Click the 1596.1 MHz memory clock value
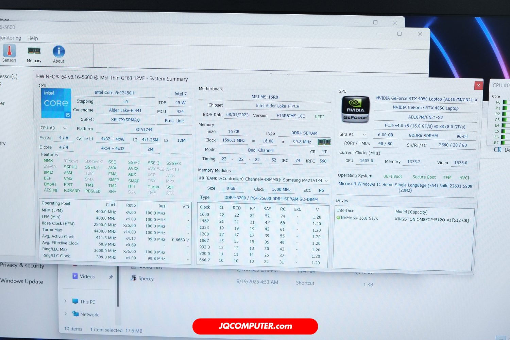The width and height of the screenshot is (510, 340). (233, 140)
